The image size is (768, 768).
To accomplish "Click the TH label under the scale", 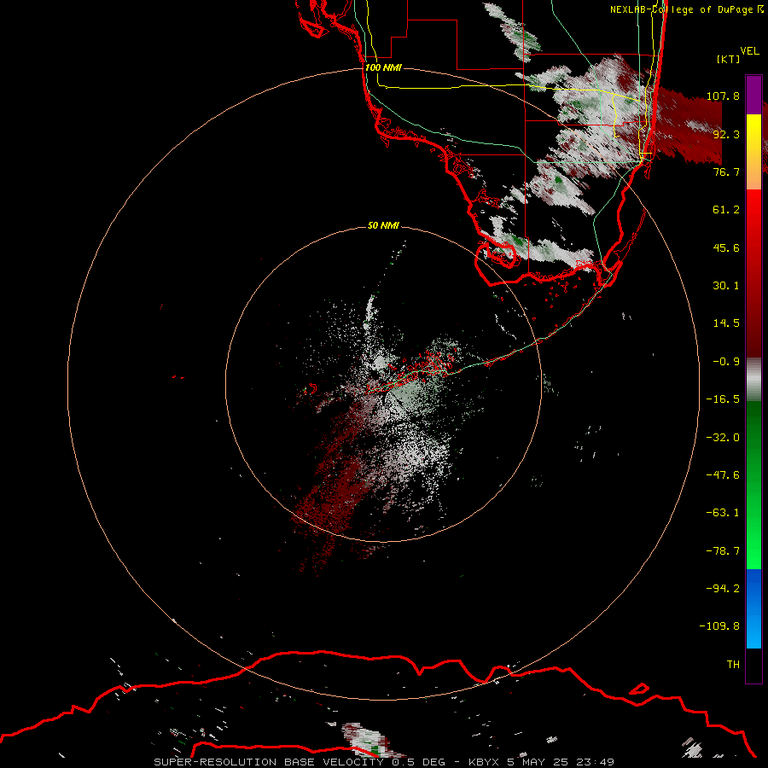I will pyautogui.click(x=733, y=665).
